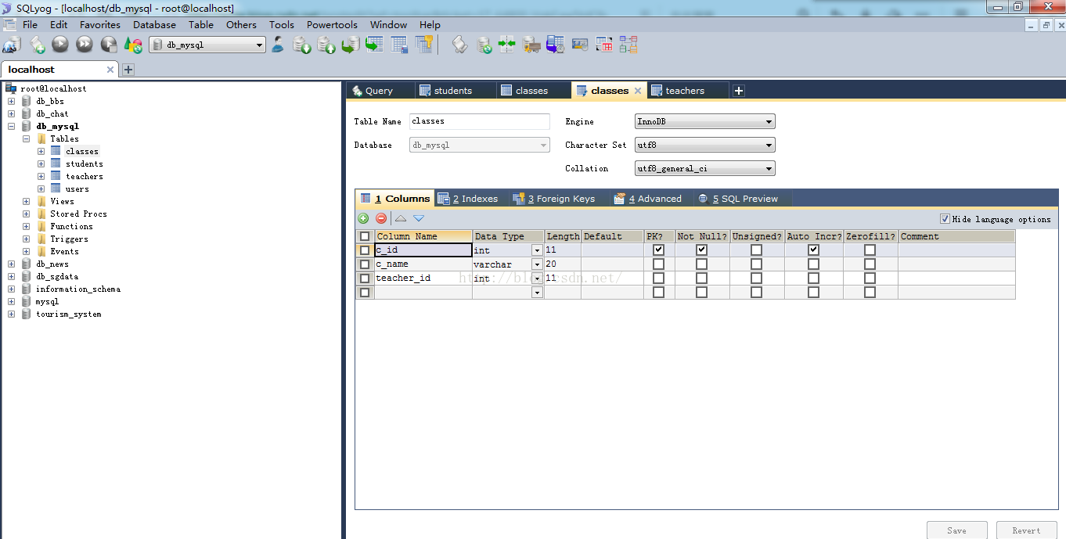Expand the students table node
The image size is (1066, 539).
[41, 163]
